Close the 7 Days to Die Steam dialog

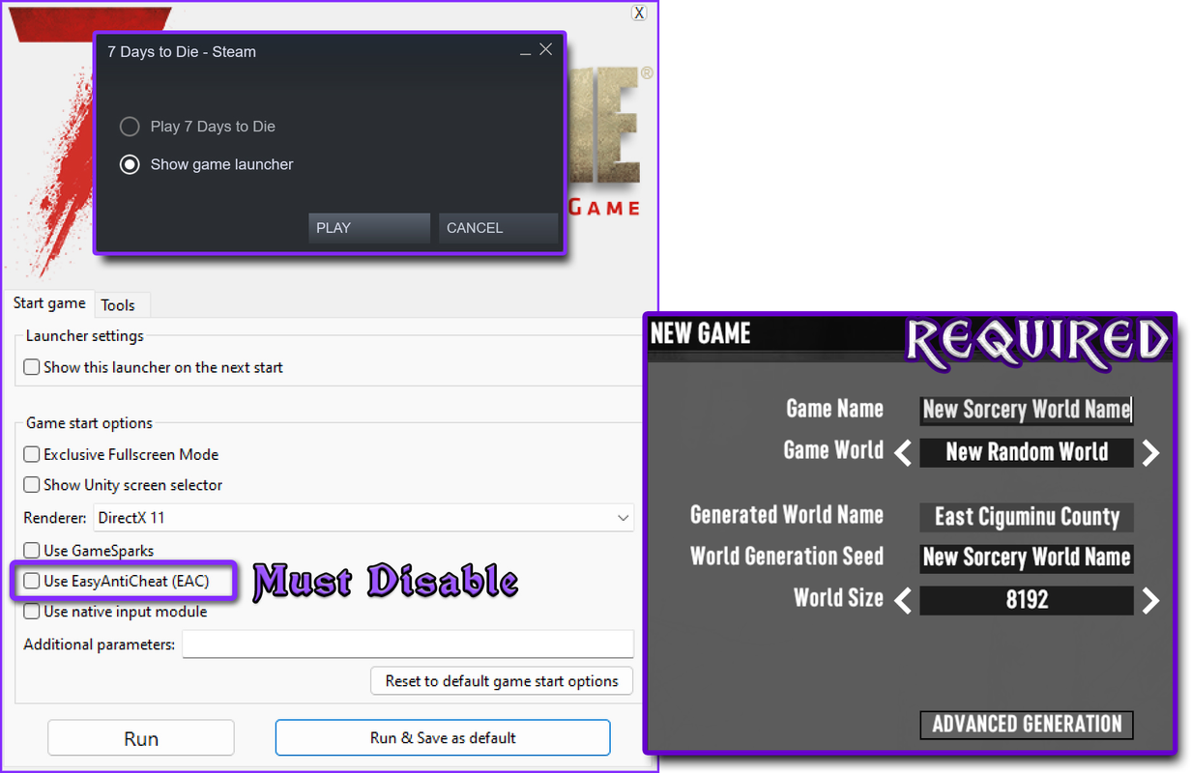[x=546, y=49]
